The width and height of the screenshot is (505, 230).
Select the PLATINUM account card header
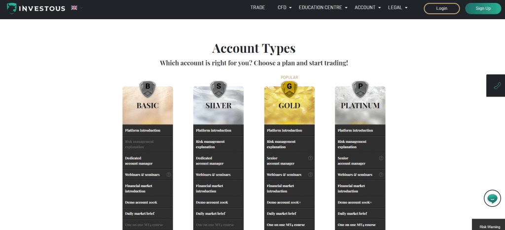point(360,105)
